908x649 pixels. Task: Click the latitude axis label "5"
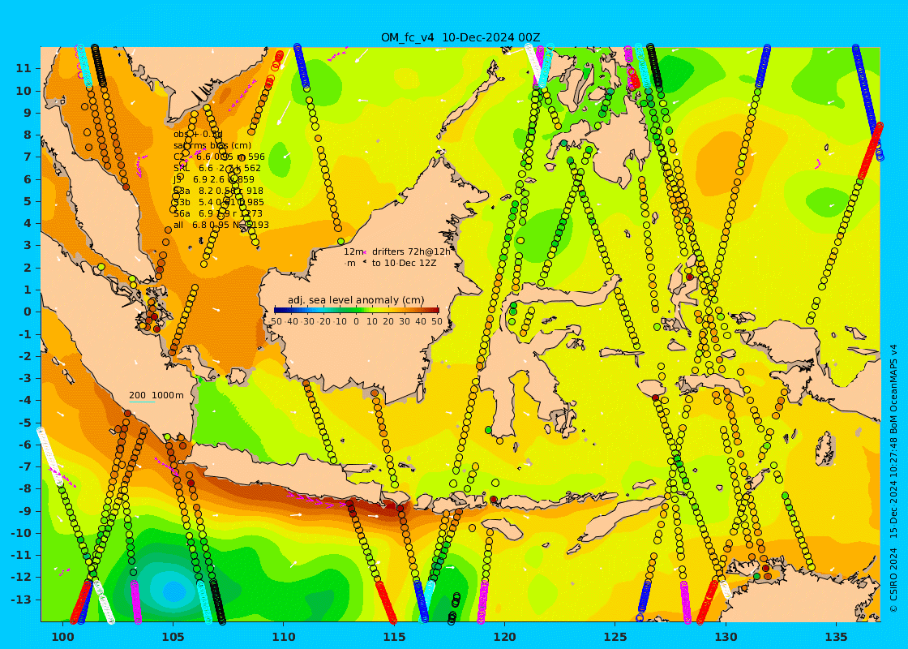[27, 202]
